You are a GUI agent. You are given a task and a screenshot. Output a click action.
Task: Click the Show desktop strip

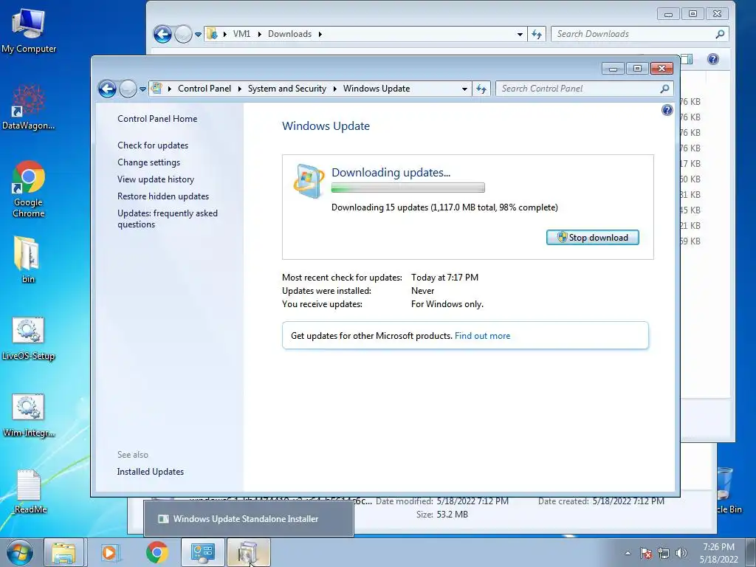click(751, 552)
